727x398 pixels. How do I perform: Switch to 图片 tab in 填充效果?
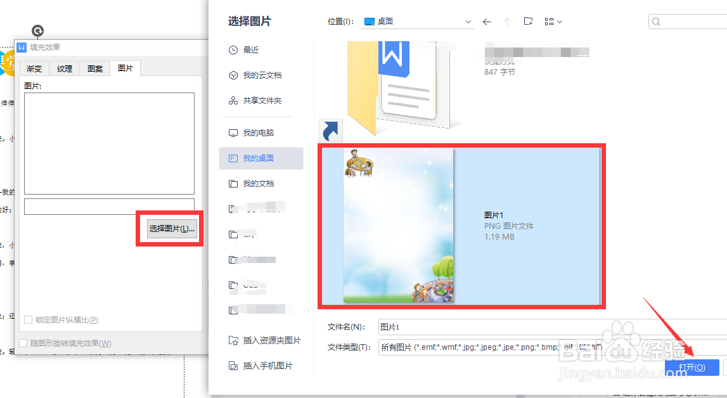(x=125, y=68)
